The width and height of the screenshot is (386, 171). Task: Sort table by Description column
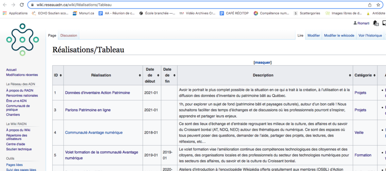coord(265,75)
